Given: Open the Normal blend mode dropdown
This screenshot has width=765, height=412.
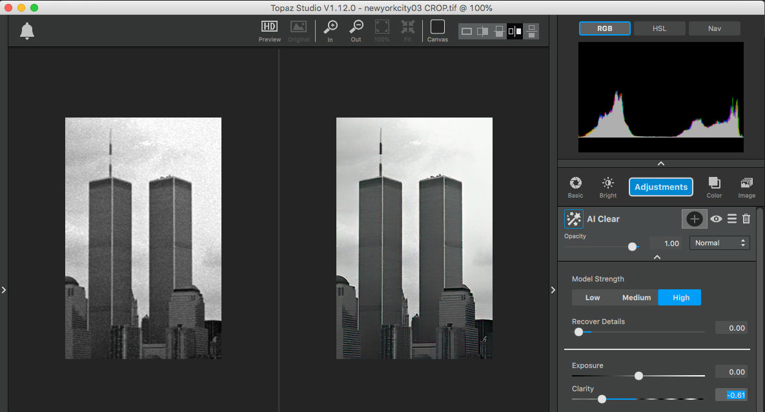Looking at the screenshot, I should 720,243.
